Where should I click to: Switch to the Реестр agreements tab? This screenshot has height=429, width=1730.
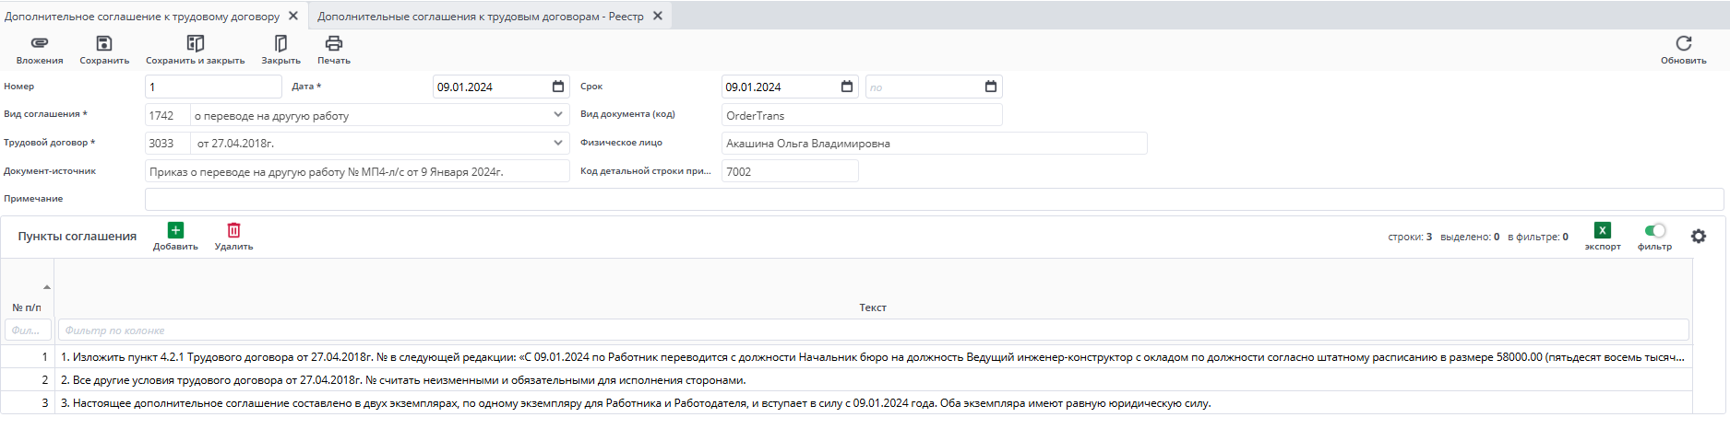(x=480, y=17)
